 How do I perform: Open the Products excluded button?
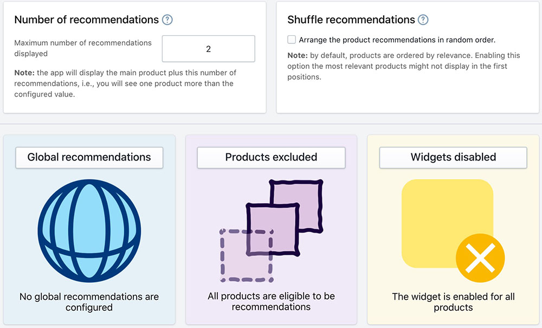point(272,158)
